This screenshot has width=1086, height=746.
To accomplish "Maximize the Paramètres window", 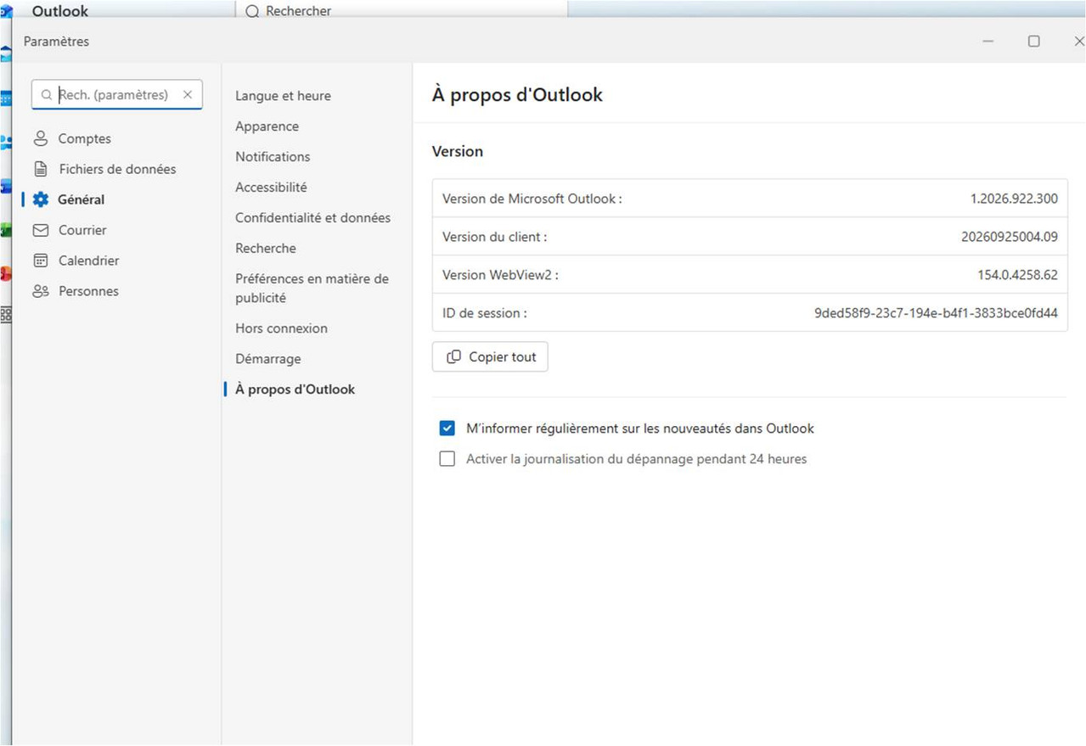I will tap(1033, 41).
